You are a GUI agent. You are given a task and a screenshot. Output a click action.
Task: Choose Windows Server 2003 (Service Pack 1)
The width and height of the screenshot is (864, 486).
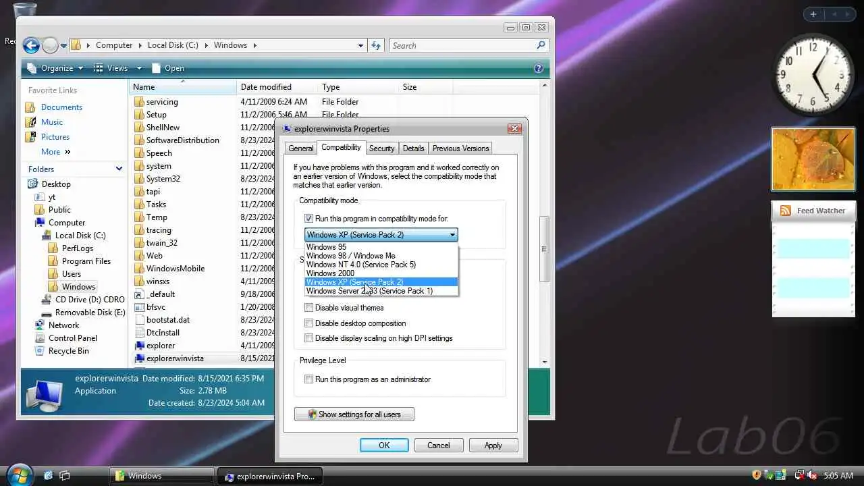(381, 291)
